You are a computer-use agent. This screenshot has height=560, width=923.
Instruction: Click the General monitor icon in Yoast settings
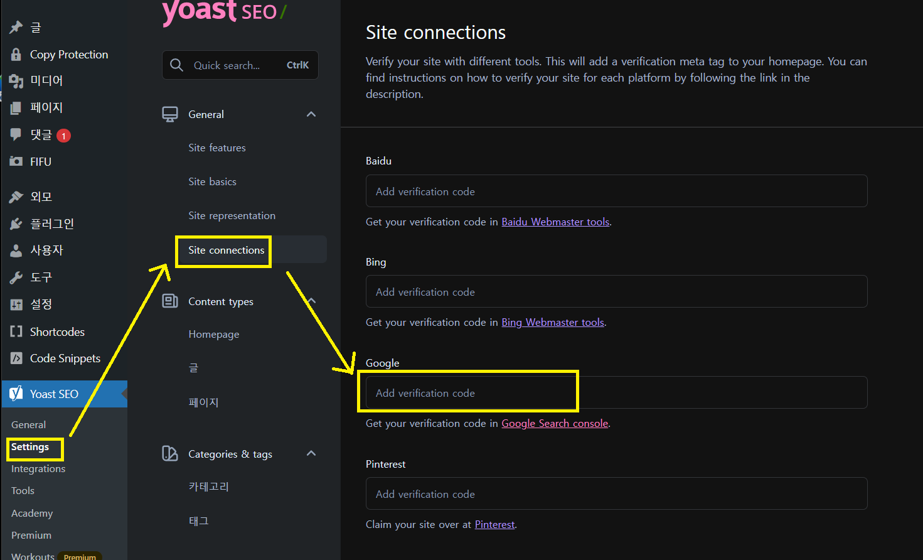click(x=170, y=114)
